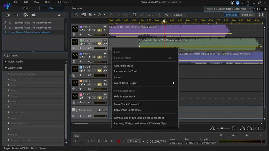Click the import media icon in library panel
Viewport: 269px width, 151px height.
[x=7, y=15]
